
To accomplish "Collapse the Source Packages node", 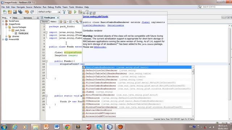I will tap(7, 27).
